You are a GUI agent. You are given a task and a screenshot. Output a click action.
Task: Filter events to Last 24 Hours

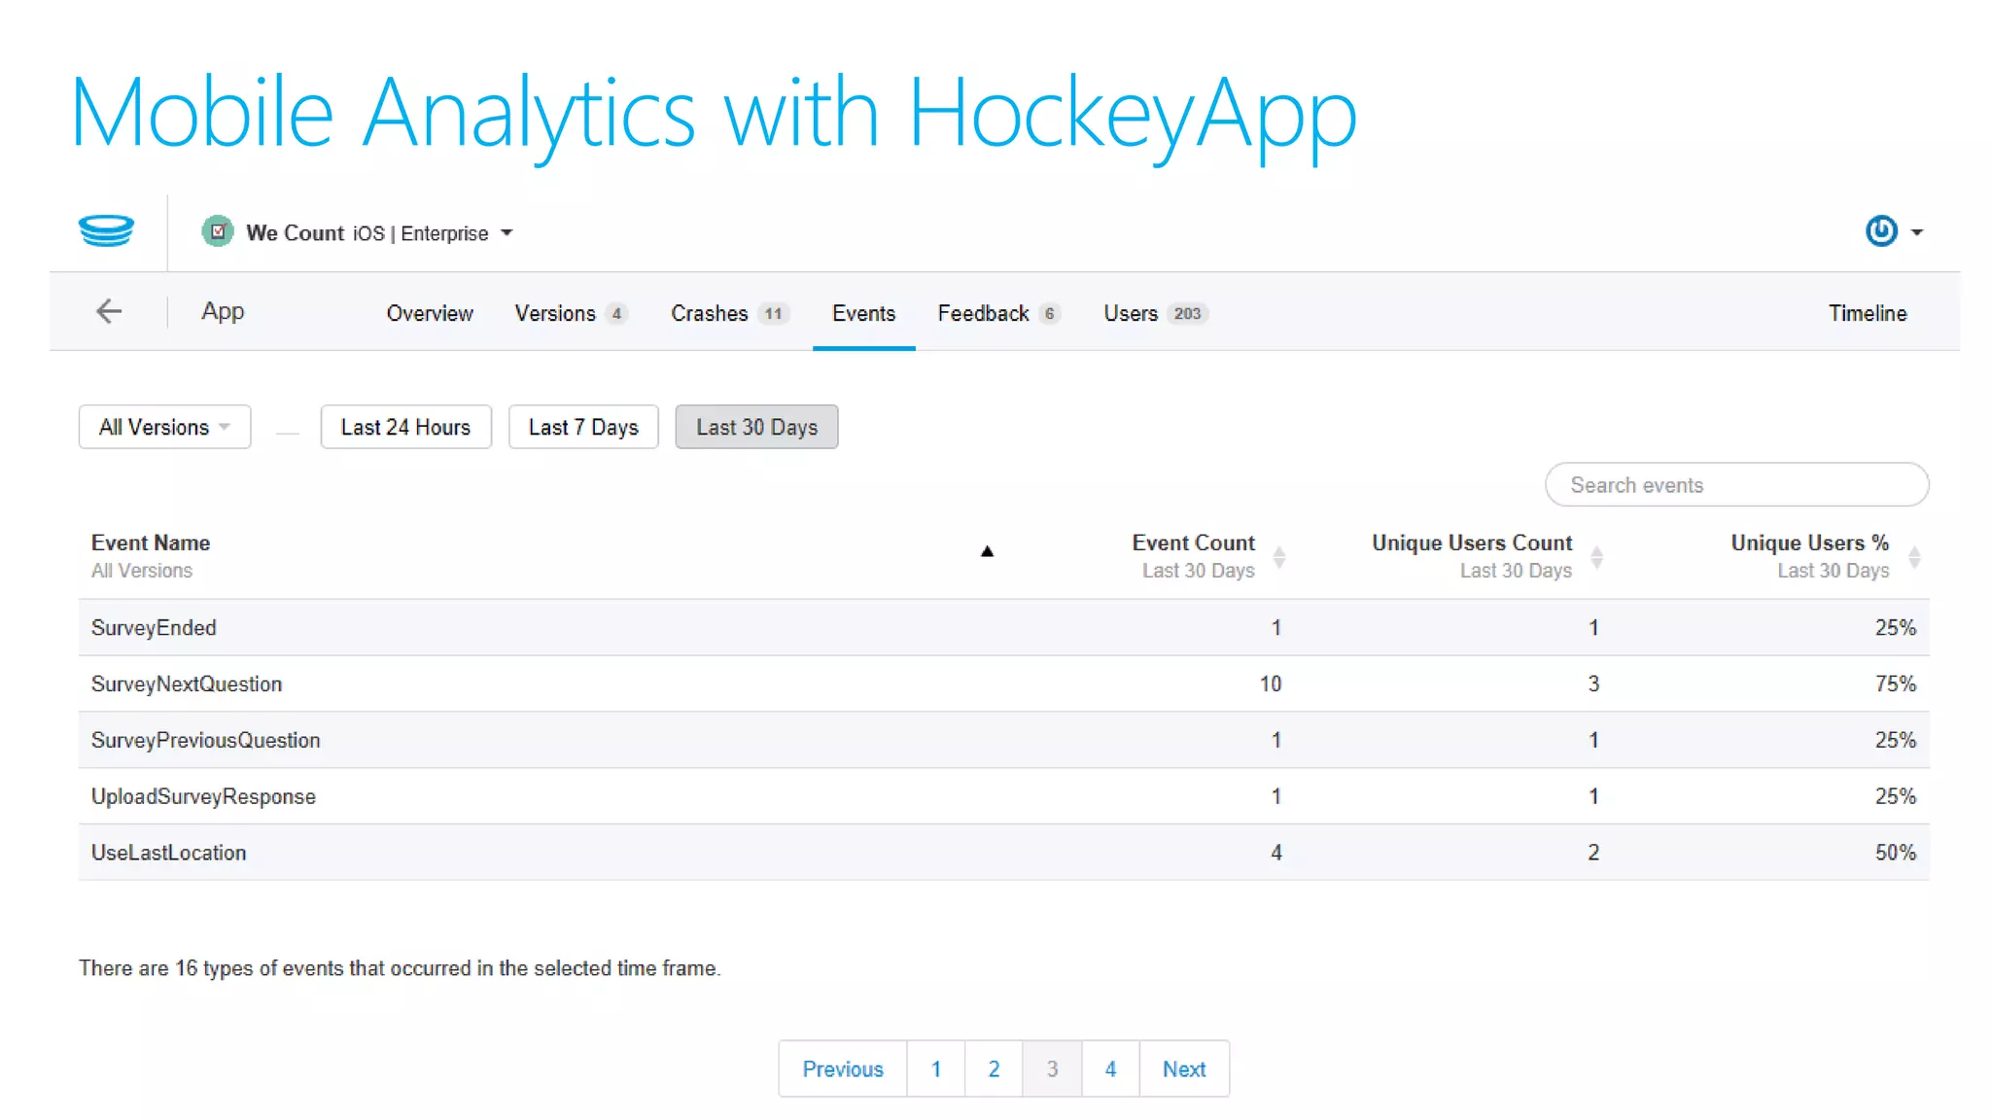click(406, 427)
